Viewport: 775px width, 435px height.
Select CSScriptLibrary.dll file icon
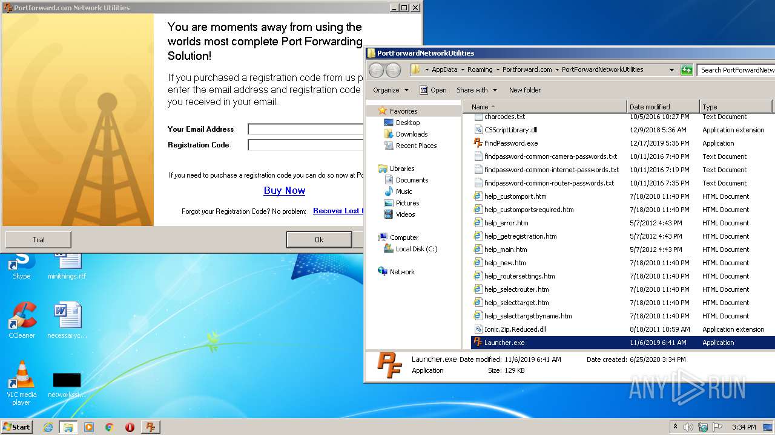pos(478,130)
